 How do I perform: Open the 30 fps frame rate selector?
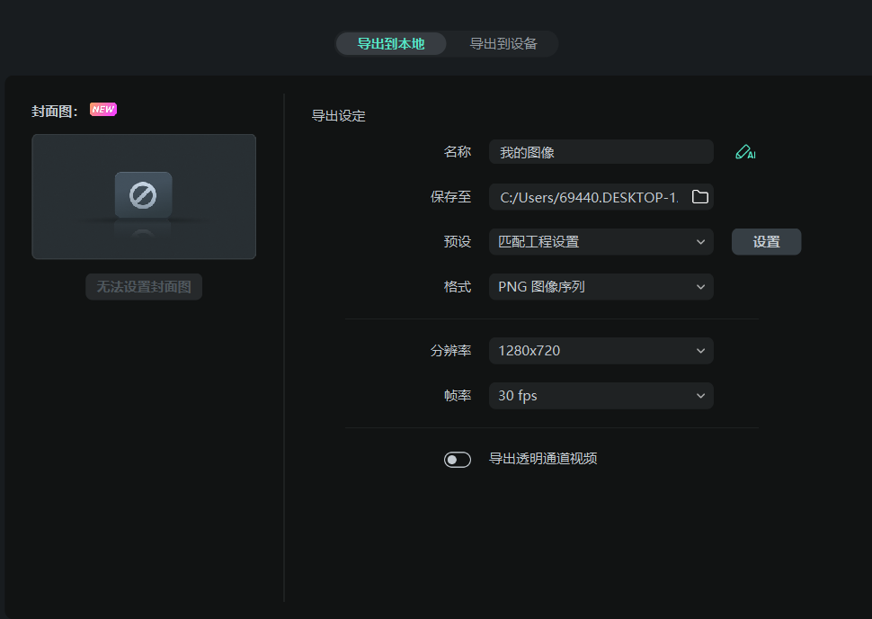601,395
